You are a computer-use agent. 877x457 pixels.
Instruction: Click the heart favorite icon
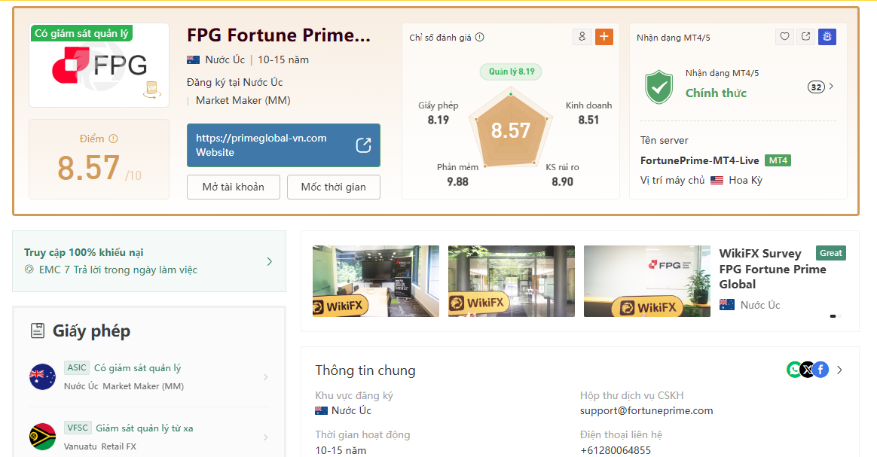point(785,37)
